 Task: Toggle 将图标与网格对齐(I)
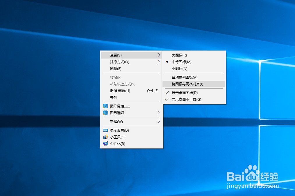pyautogui.click(x=194, y=84)
